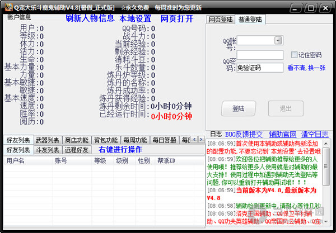Click the red 0小时0分钟 running-time value

(171, 116)
